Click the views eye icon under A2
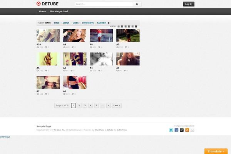This screenshot has width=231, height=154. 38,94
